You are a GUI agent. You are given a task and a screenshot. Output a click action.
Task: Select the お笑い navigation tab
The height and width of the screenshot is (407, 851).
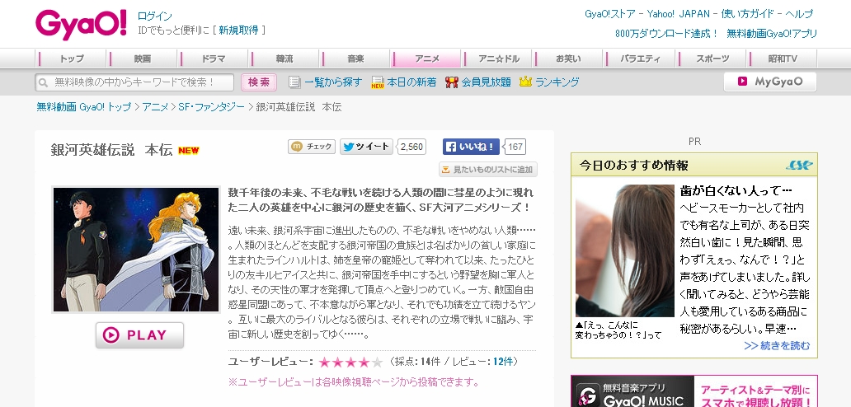[x=569, y=58]
